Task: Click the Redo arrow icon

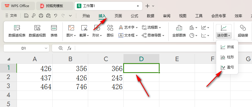Action: pos(63,16)
